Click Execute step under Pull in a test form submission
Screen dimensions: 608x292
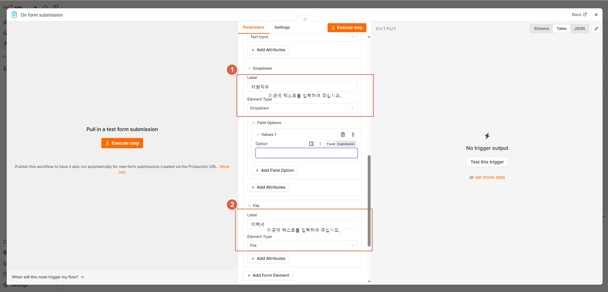(x=122, y=143)
